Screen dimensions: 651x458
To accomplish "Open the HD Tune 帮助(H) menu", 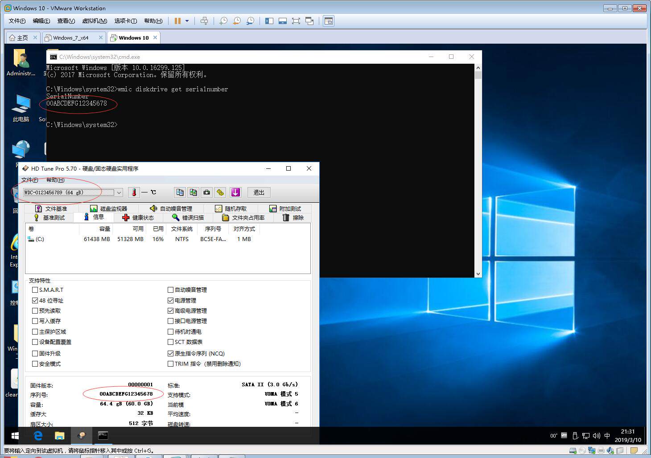I will (55, 180).
